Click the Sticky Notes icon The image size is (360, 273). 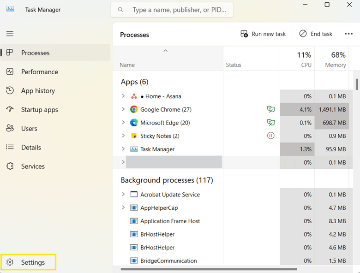[x=134, y=136]
